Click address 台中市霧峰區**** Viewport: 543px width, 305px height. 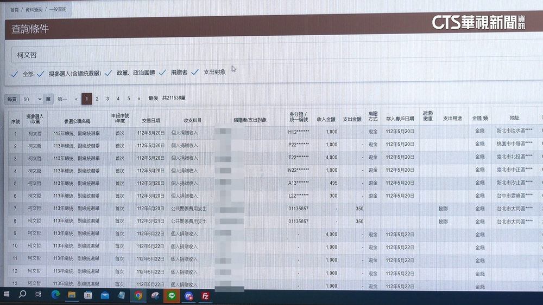pos(514,196)
